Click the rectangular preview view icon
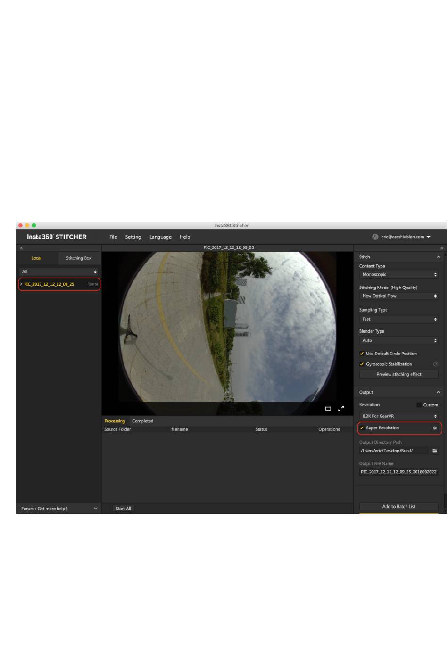 (x=328, y=409)
